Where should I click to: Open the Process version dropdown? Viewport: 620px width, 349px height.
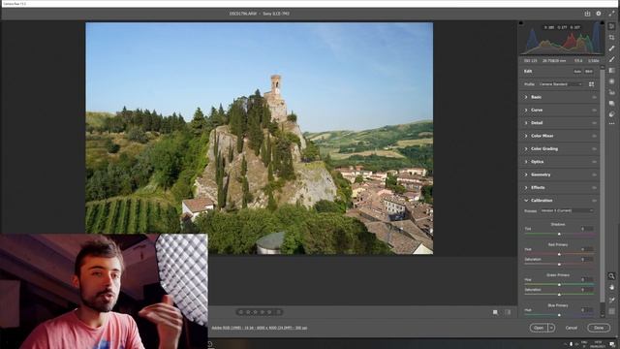point(567,211)
